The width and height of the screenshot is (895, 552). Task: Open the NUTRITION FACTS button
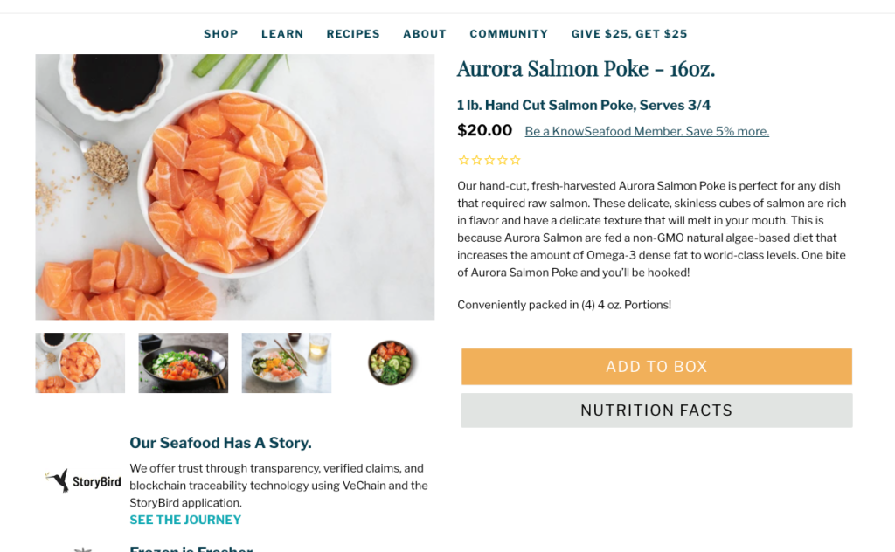(656, 411)
